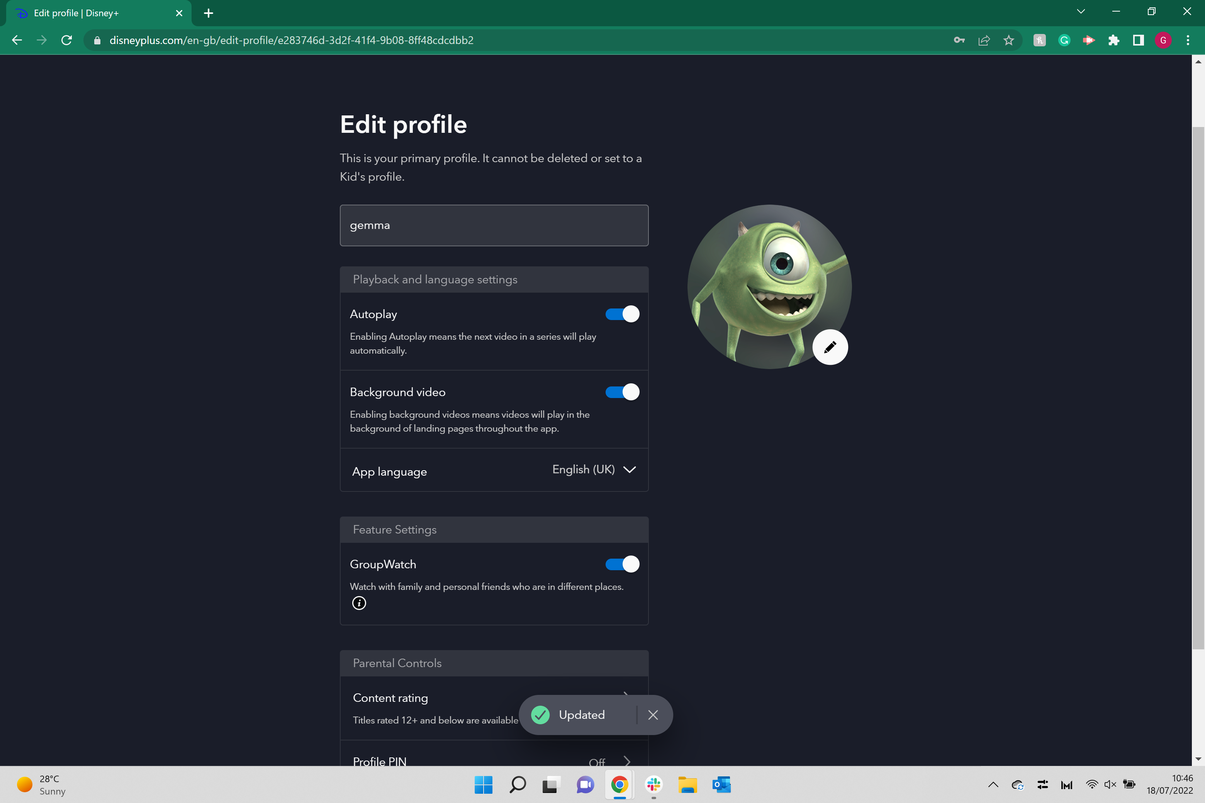
Task: Click the pencil icon to edit avatar
Action: pyautogui.click(x=830, y=347)
